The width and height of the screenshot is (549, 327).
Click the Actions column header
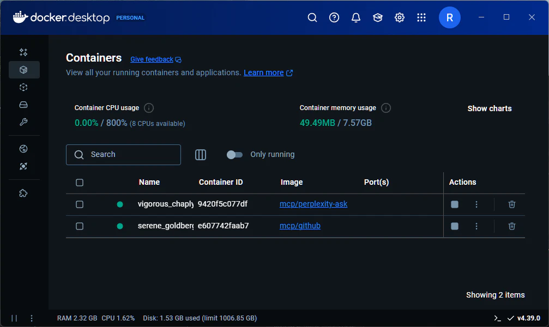[x=462, y=182]
